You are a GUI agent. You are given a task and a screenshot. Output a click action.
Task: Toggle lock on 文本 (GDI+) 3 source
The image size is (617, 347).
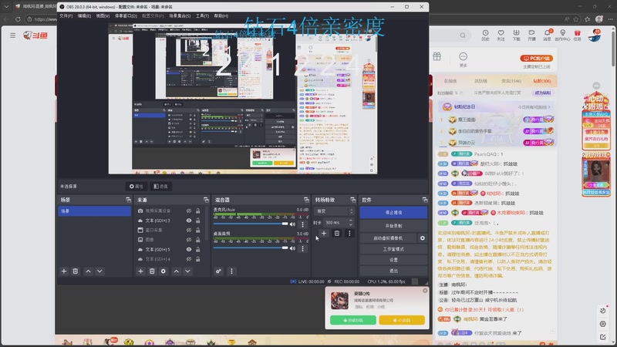click(198, 221)
